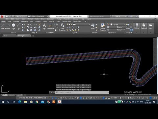Switch to the Manage ribbon tab
This screenshot has height=119, width=158.
point(38,21)
